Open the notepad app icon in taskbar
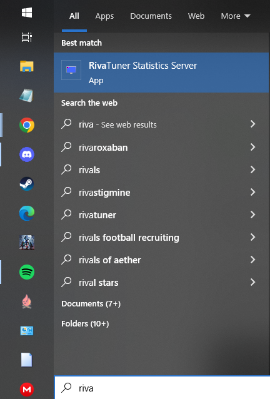This screenshot has width=270, height=399. click(27, 96)
